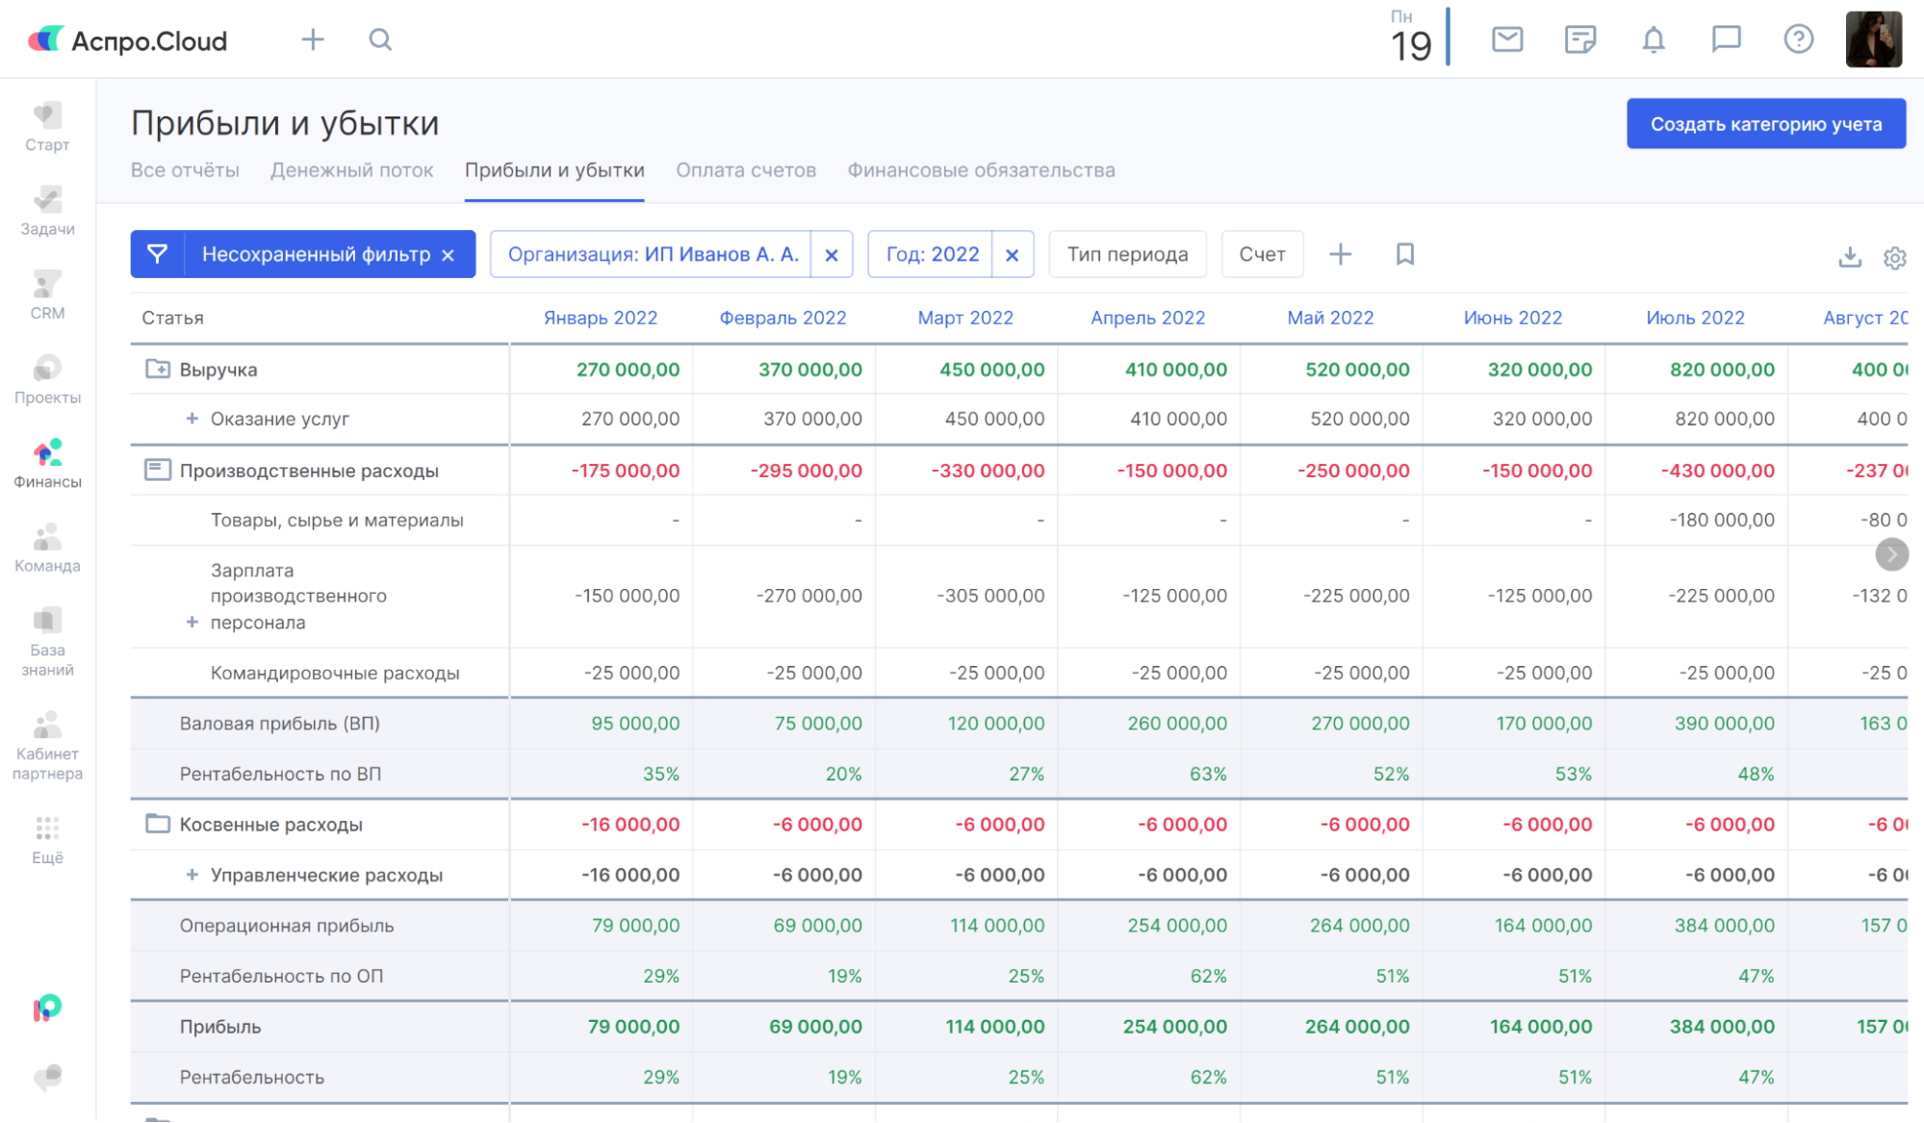Clear the Организация filter chip
Image resolution: width=1924 pixels, height=1123 pixels.
pos(832,255)
